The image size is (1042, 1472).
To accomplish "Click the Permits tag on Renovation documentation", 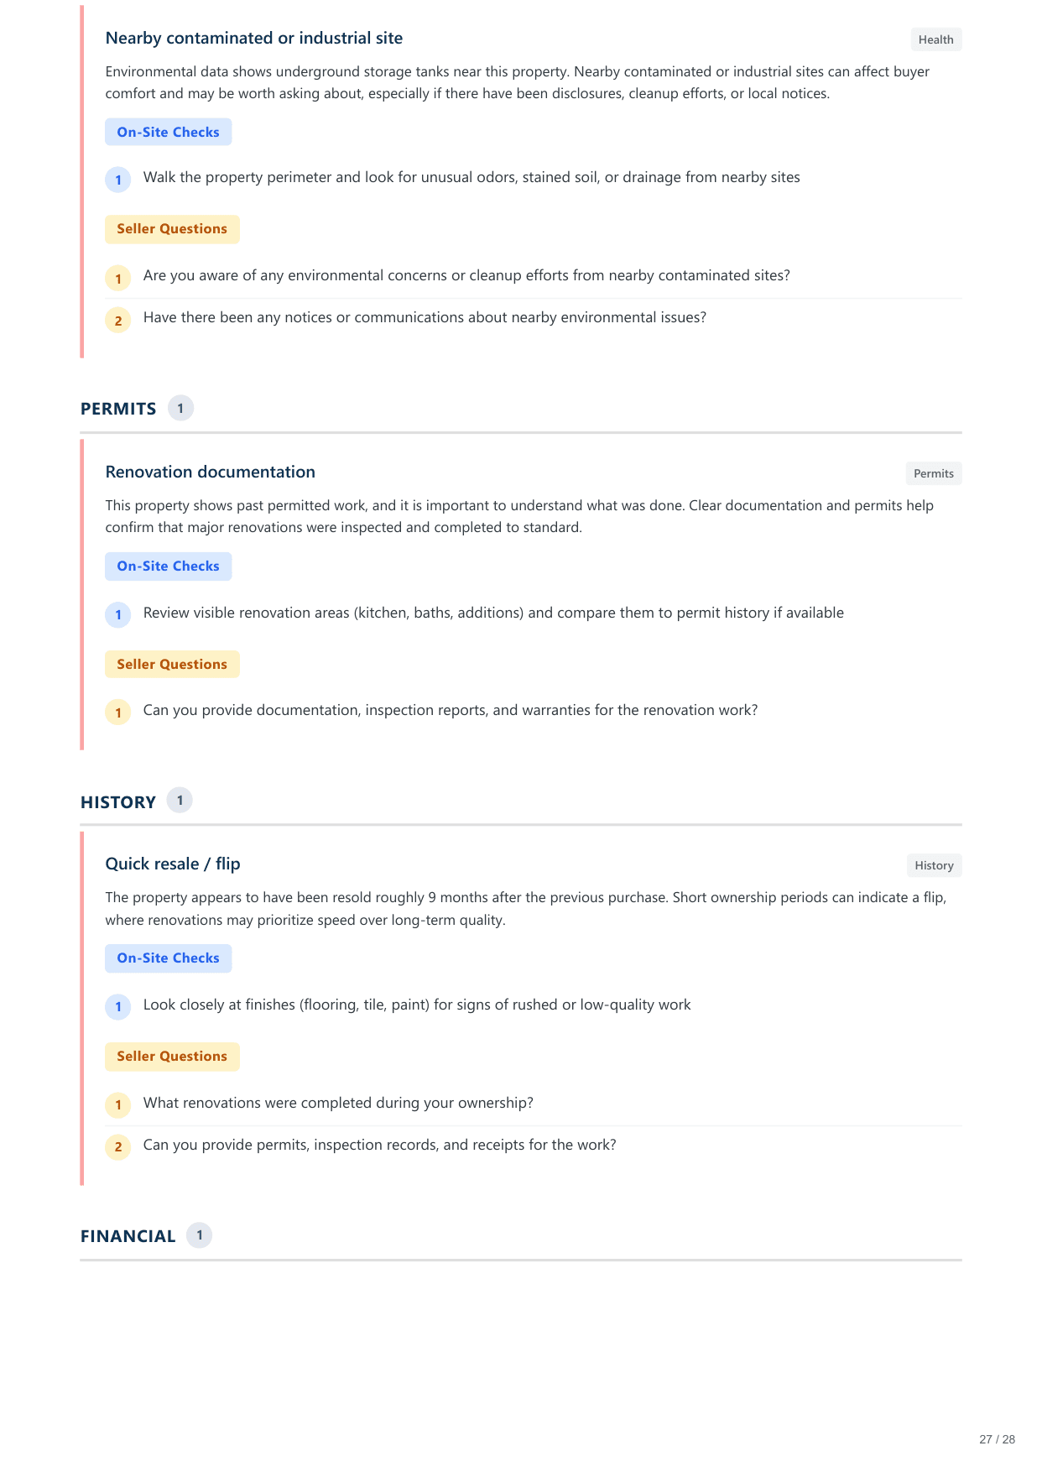I will point(933,473).
